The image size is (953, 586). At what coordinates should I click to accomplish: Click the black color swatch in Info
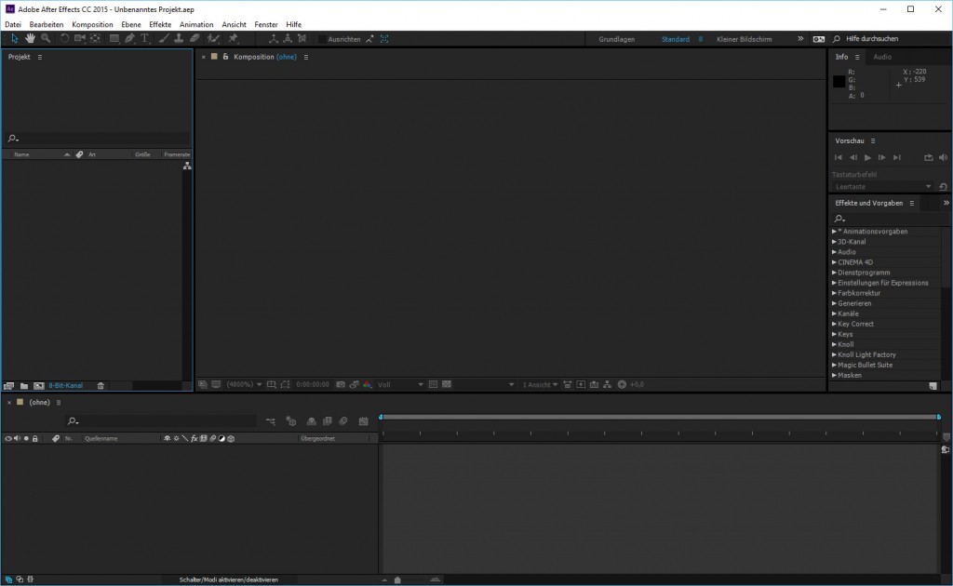click(839, 82)
